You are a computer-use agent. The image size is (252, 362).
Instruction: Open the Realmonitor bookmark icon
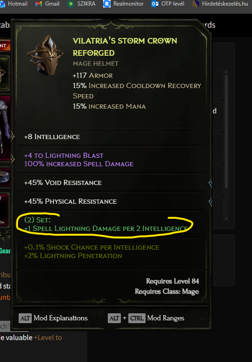pos(107,4)
